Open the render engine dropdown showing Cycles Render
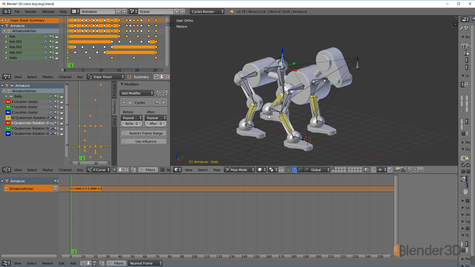 [x=207, y=11]
